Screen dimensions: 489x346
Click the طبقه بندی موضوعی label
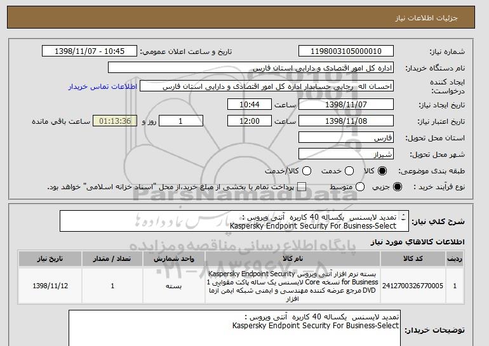(432, 171)
